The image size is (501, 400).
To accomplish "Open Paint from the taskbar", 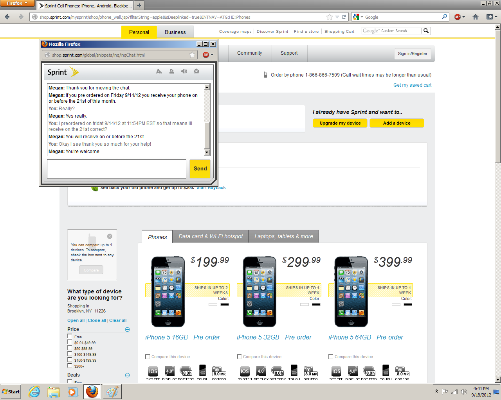I will 112,392.
